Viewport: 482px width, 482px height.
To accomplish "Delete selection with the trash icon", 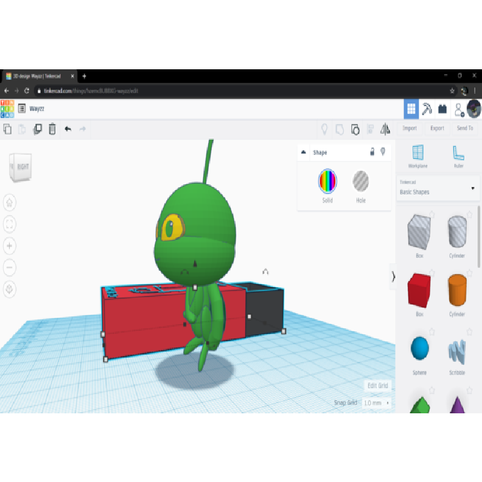I will (x=52, y=128).
